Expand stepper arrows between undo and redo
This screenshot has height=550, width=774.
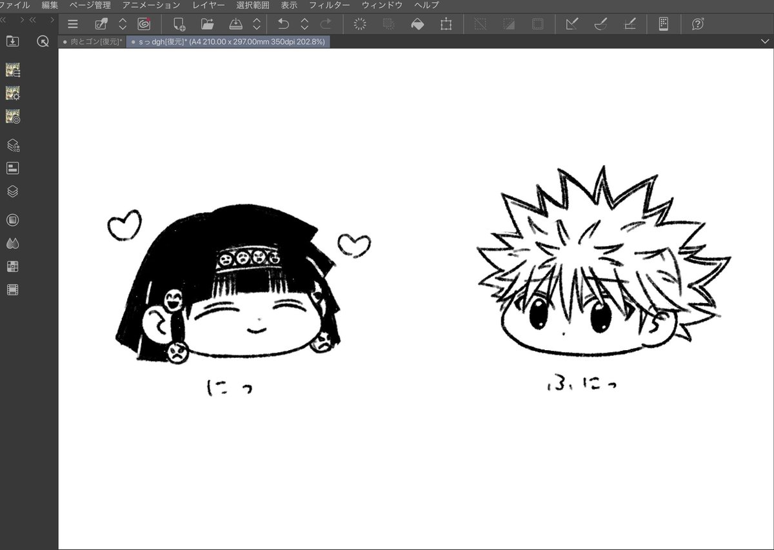tap(304, 25)
